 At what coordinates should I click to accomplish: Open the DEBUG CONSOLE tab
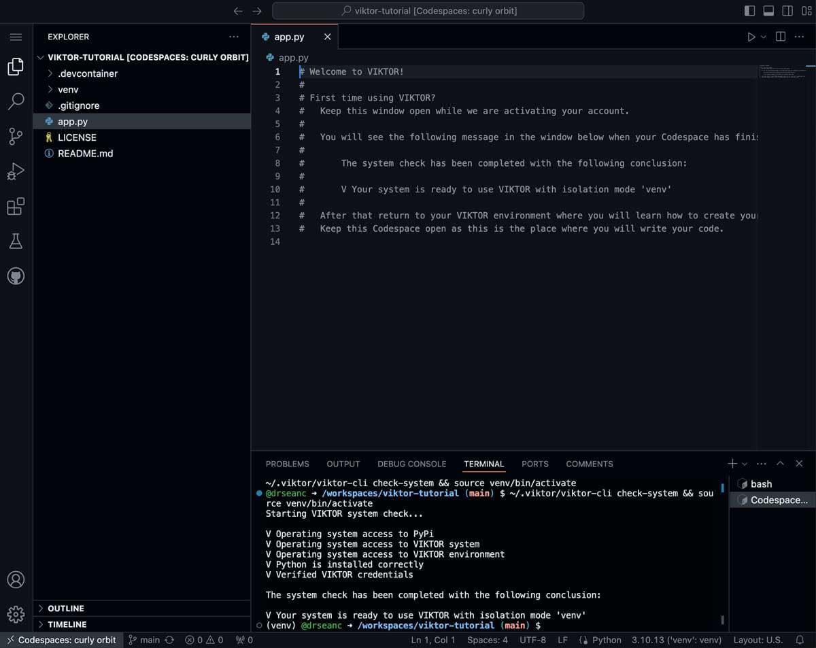[411, 464]
